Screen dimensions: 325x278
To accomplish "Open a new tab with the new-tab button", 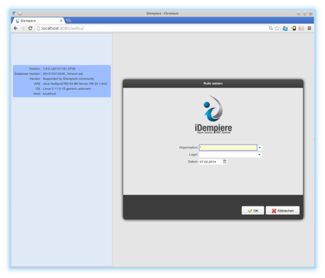I will [69, 20].
